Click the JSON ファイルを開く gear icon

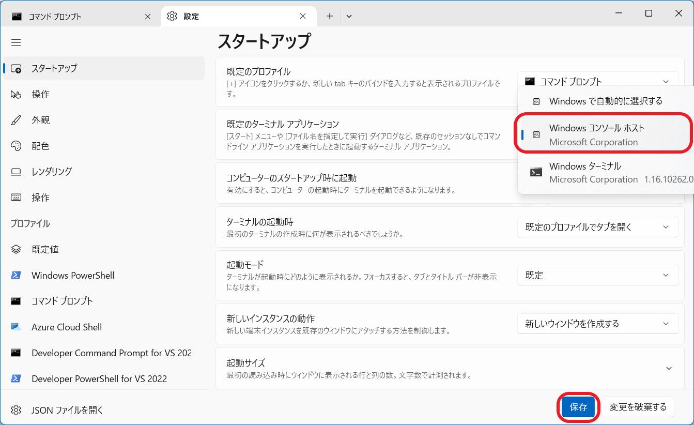coord(16,410)
